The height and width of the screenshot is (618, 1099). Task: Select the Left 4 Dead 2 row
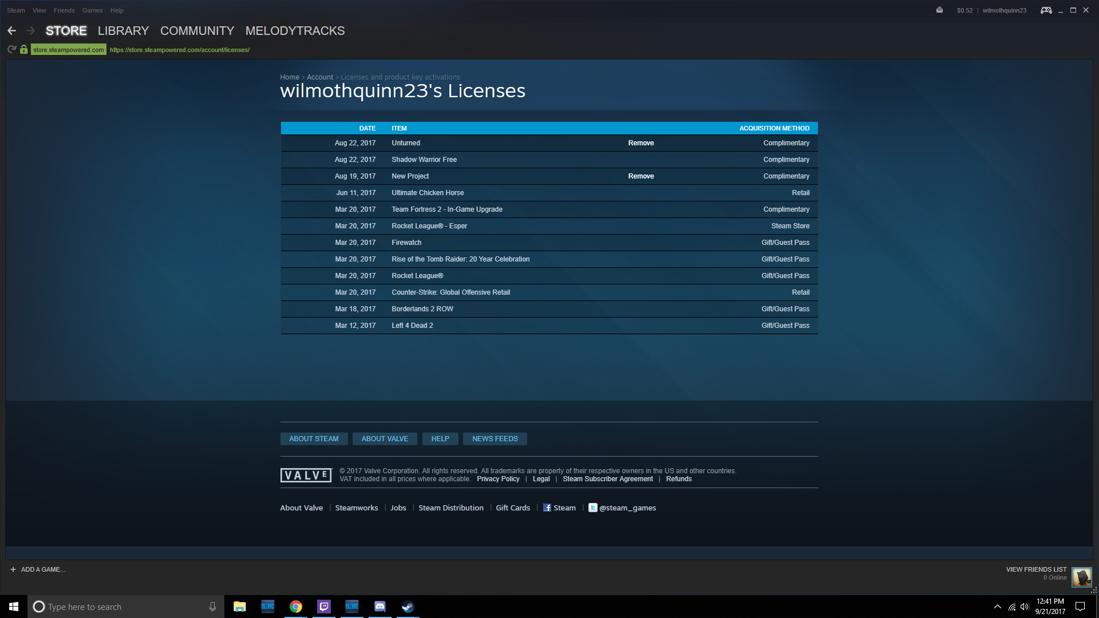point(549,326)
